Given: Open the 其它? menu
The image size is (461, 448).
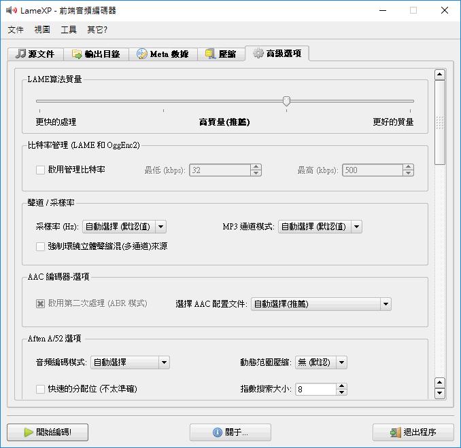Looking at the screenshot, I should pyautogui.click(x=97, y=30).
